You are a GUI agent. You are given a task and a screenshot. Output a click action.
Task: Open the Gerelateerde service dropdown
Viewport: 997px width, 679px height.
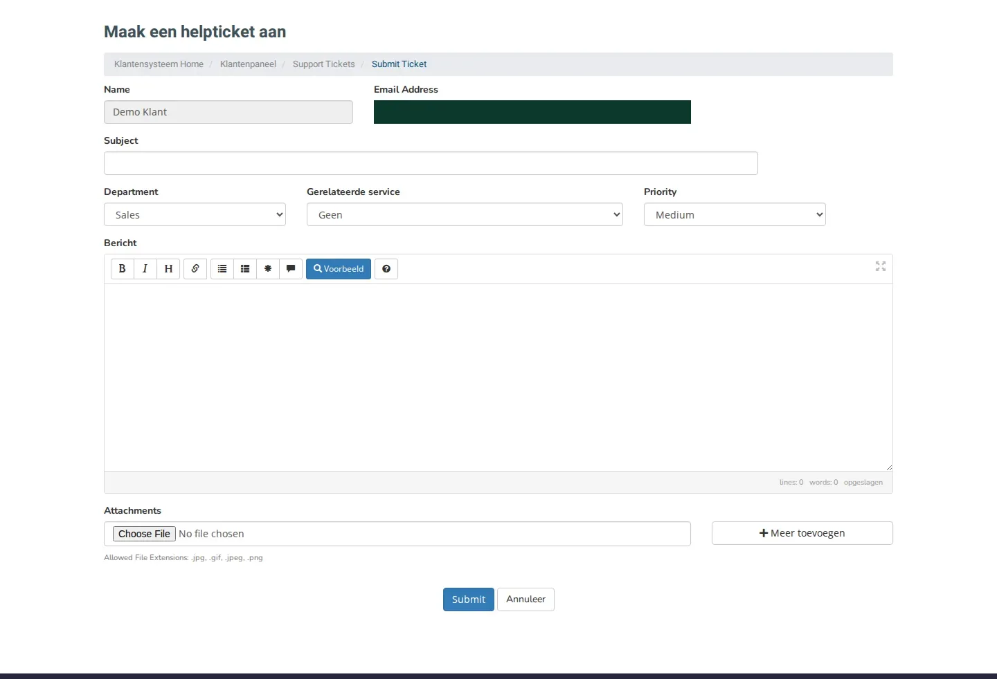[465, 214]
